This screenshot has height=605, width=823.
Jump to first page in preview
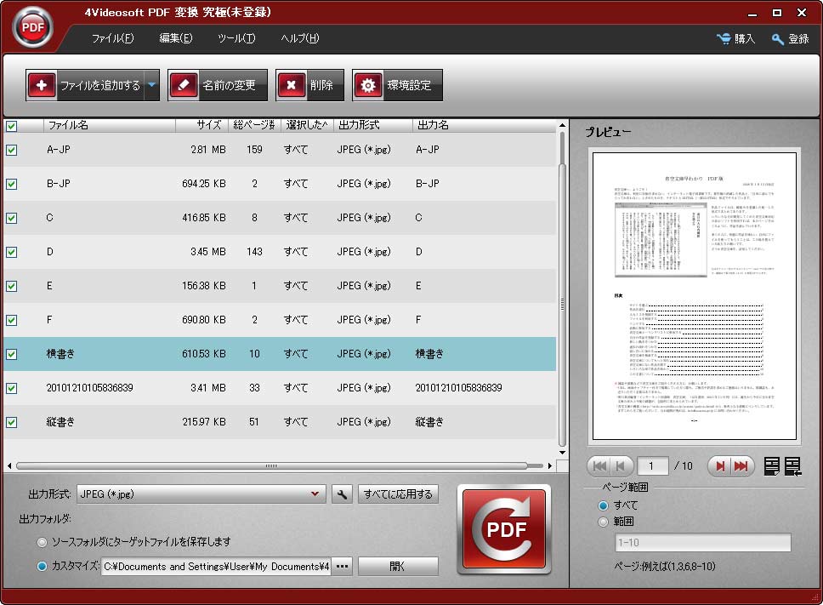pos(599,465)
